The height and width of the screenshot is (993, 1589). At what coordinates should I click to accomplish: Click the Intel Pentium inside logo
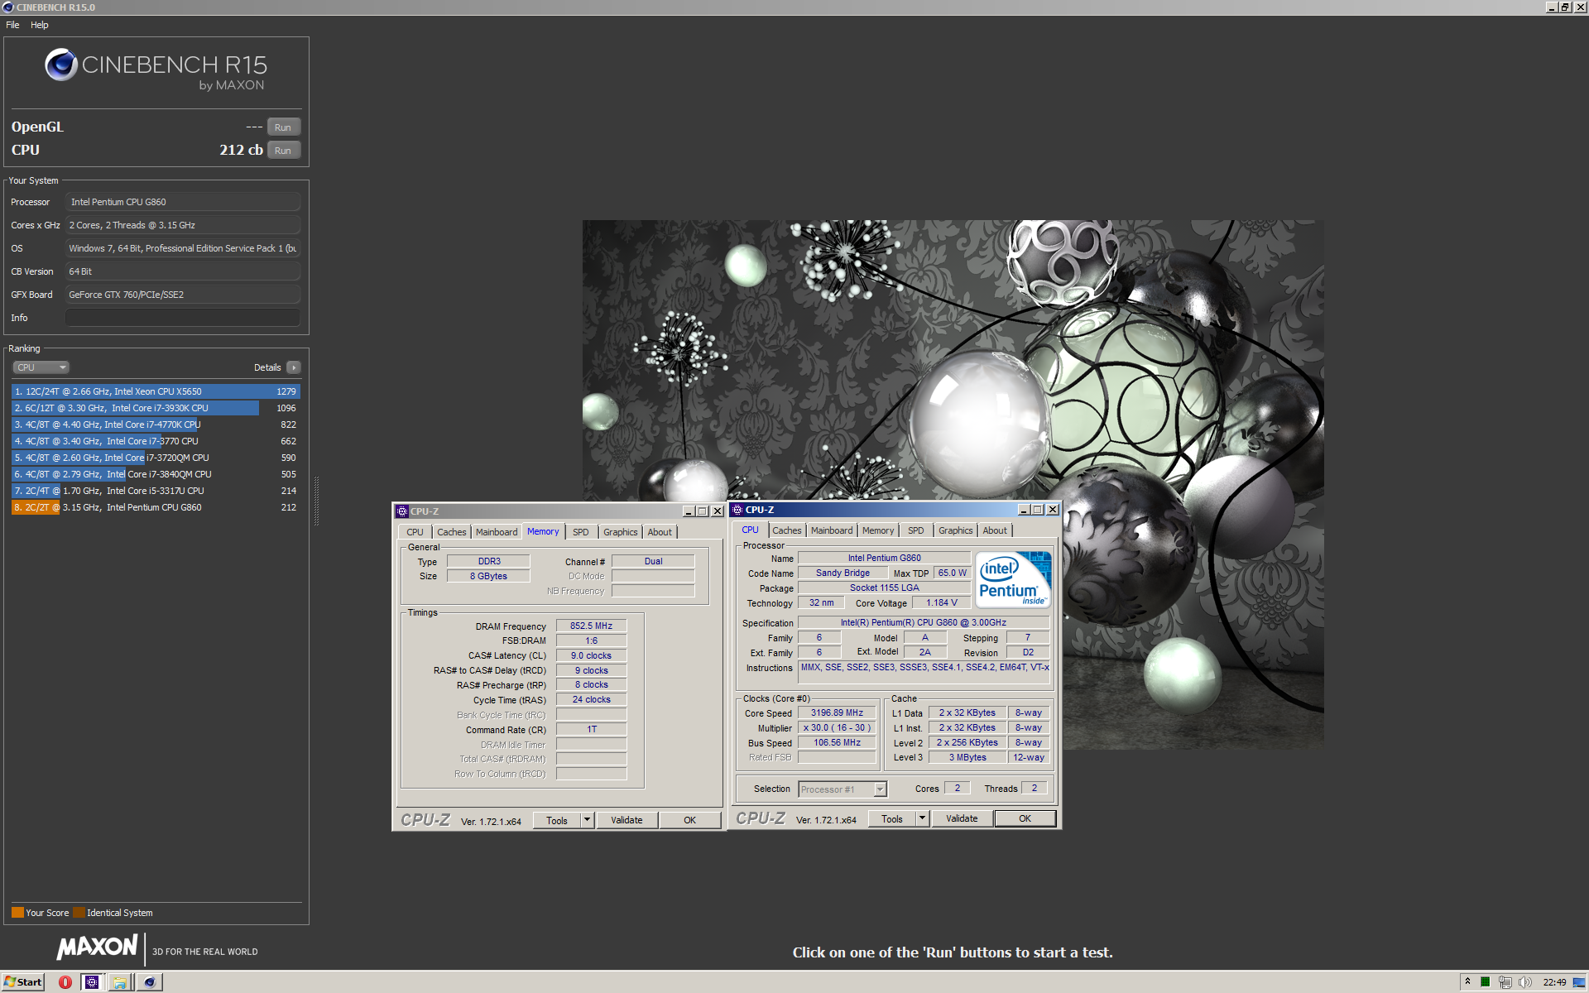pos(1014,579)
